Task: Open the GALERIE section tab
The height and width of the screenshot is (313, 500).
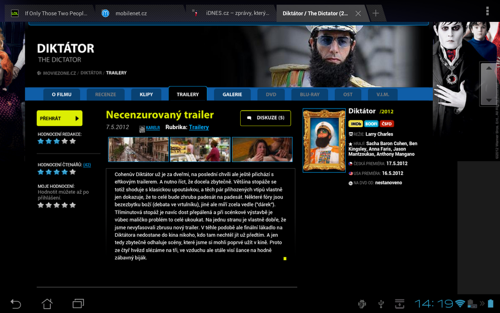Action: [x=232, y=94]
